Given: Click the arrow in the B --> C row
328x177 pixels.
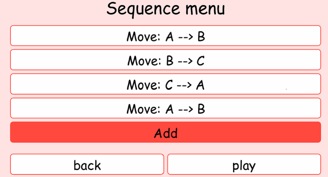Looking at the screenshot, I should pos(185,60).
